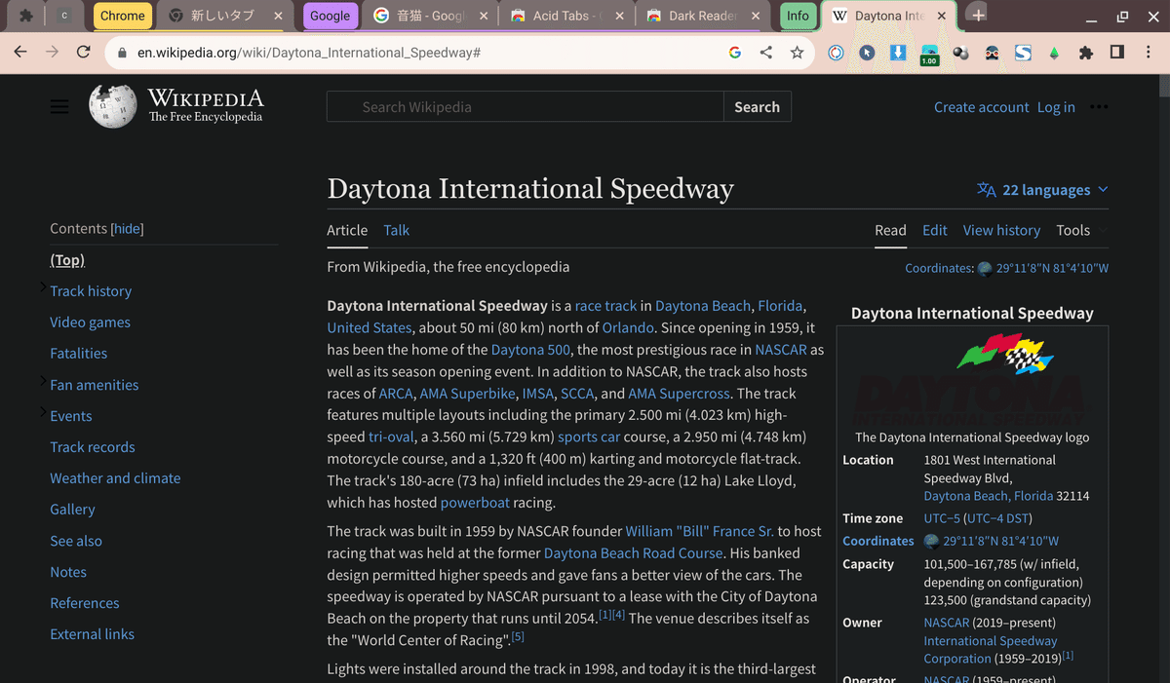Open the green triangle extension icon
This screenshot has width=1170, height=683.
point(1054,53)
